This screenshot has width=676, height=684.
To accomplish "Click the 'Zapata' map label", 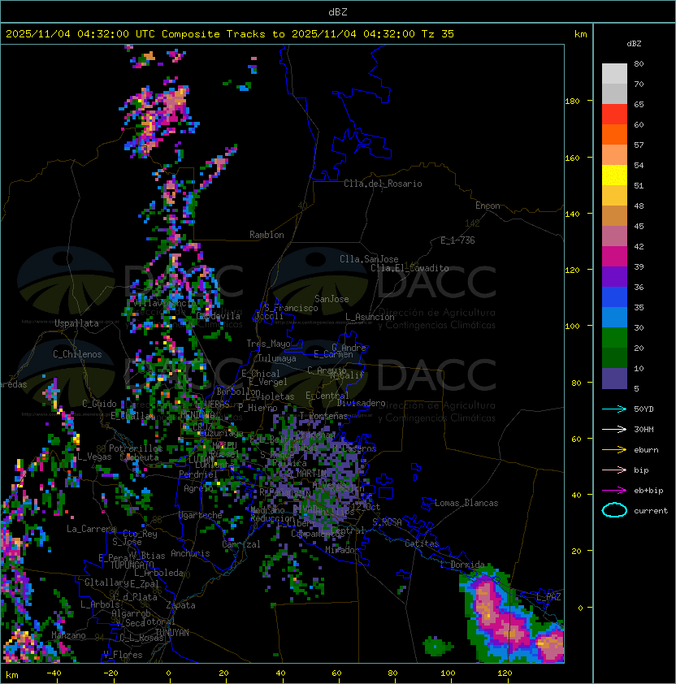I will (180, 605).
